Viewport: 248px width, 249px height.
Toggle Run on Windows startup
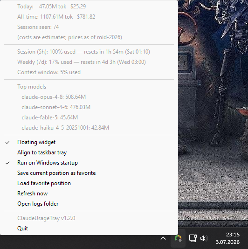click(x=89, y=163)
